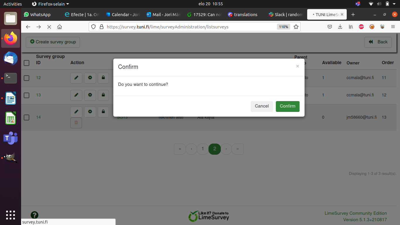Edit survey group 14 with pencil icon
The image size is (400, 225).
[x=76, y=112]
